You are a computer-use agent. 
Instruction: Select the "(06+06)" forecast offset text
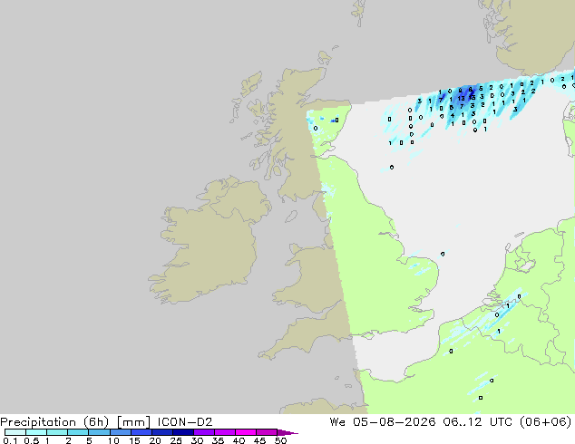click(545, 422)
